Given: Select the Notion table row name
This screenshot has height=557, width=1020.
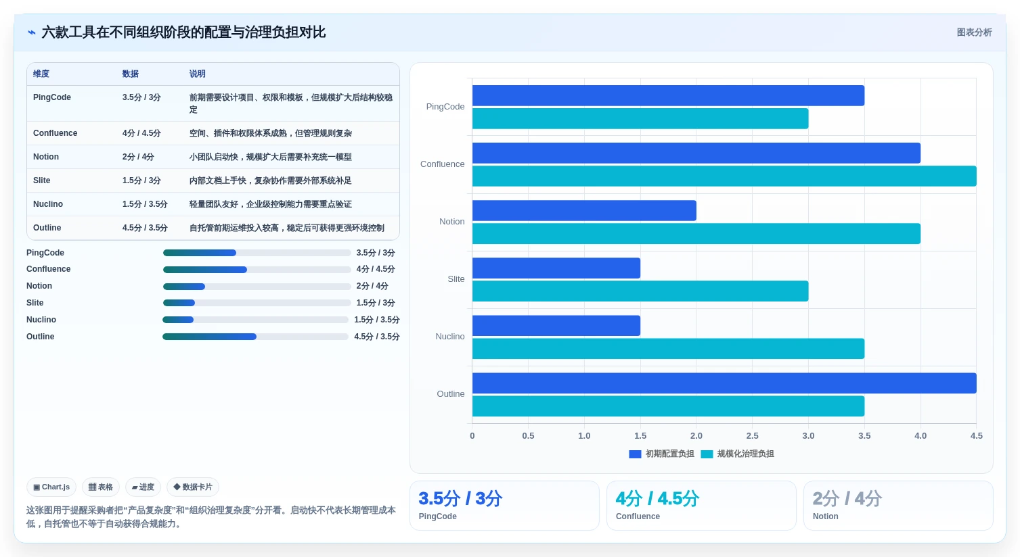Looking at the screenshot, I should click(x=46, y=157).
